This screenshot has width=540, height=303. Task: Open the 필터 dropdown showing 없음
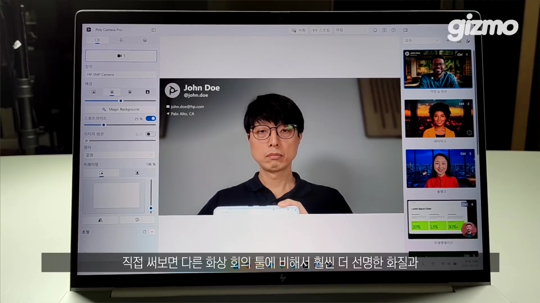coord(120,155)
